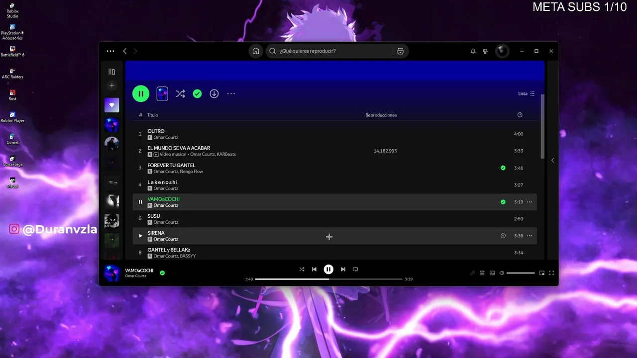Open VAMOaCOCHI title in player bar
637x358 pixels.
pos(139,270)
